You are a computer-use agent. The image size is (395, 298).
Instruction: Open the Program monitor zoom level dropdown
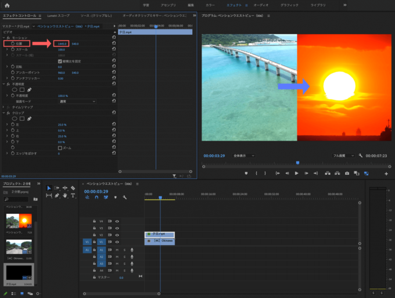[x=243, y=156]
